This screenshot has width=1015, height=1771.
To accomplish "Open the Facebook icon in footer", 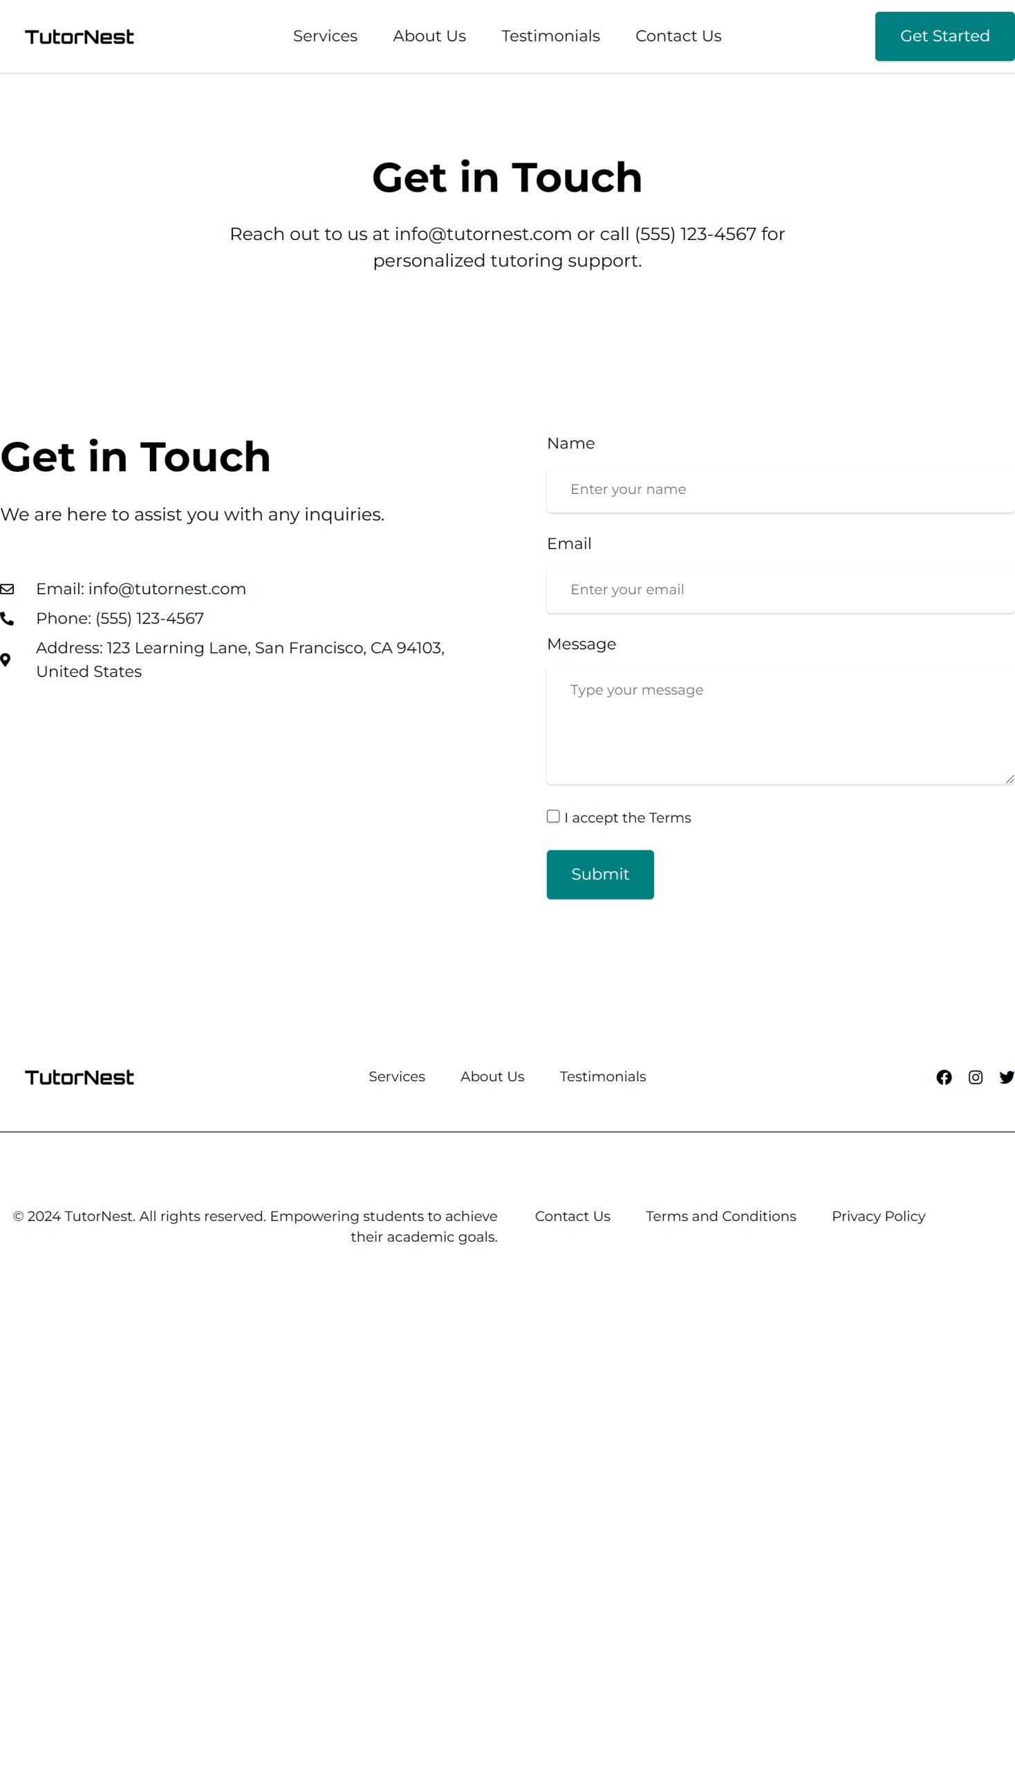I will [x=943, y=1077].
